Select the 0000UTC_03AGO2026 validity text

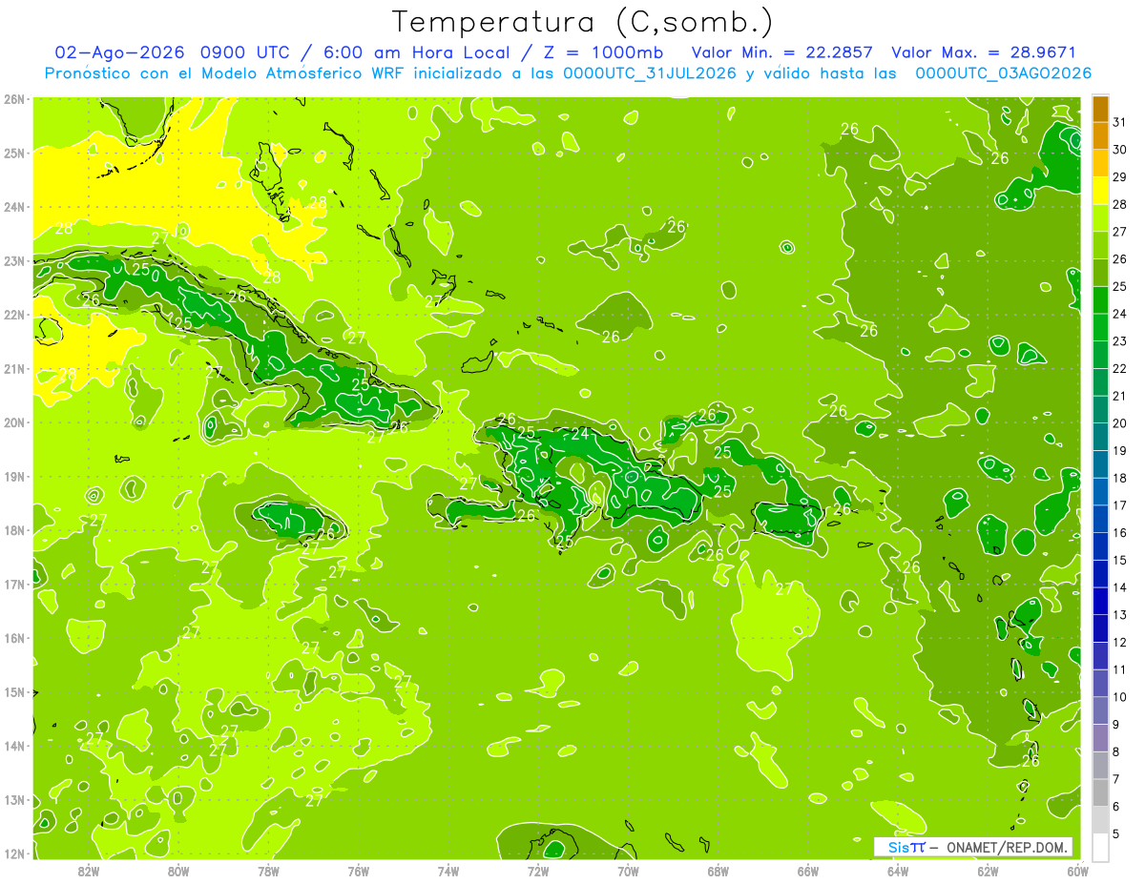[1003, 72]
